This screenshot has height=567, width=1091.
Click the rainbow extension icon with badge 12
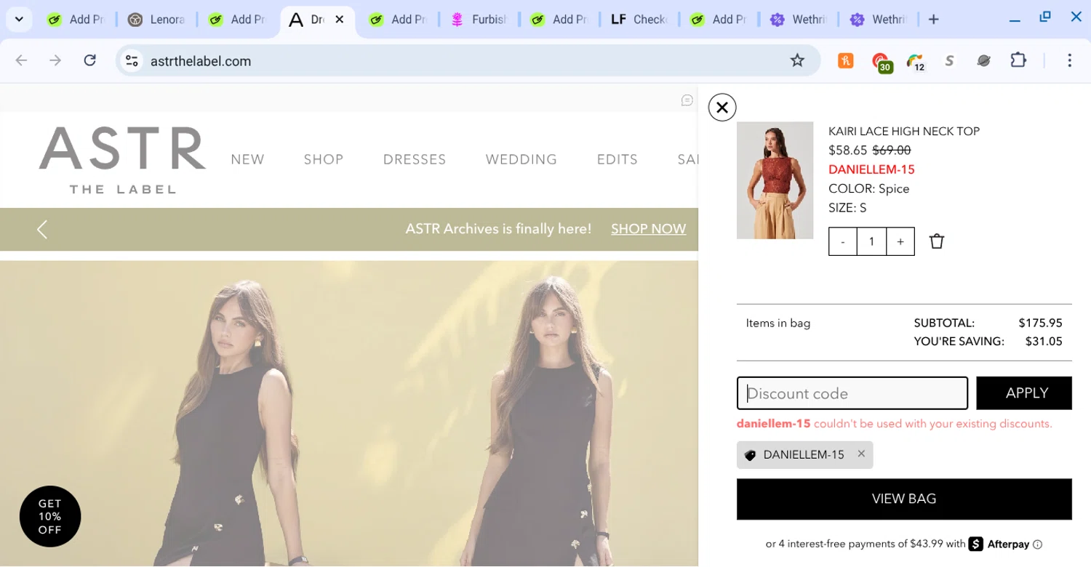916,62
